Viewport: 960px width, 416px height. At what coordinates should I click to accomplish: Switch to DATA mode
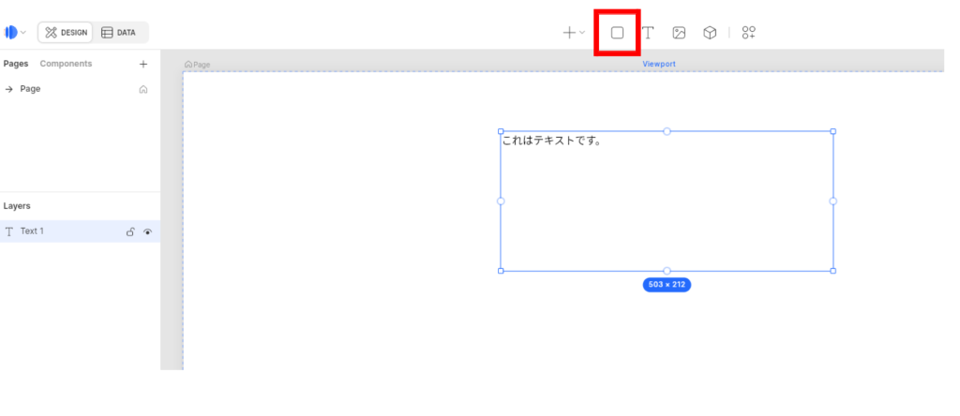coord(119,33)
